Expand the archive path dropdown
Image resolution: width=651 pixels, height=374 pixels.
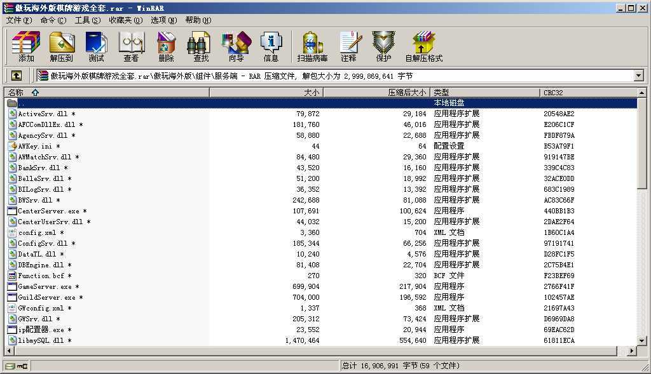tap(638, 76)
